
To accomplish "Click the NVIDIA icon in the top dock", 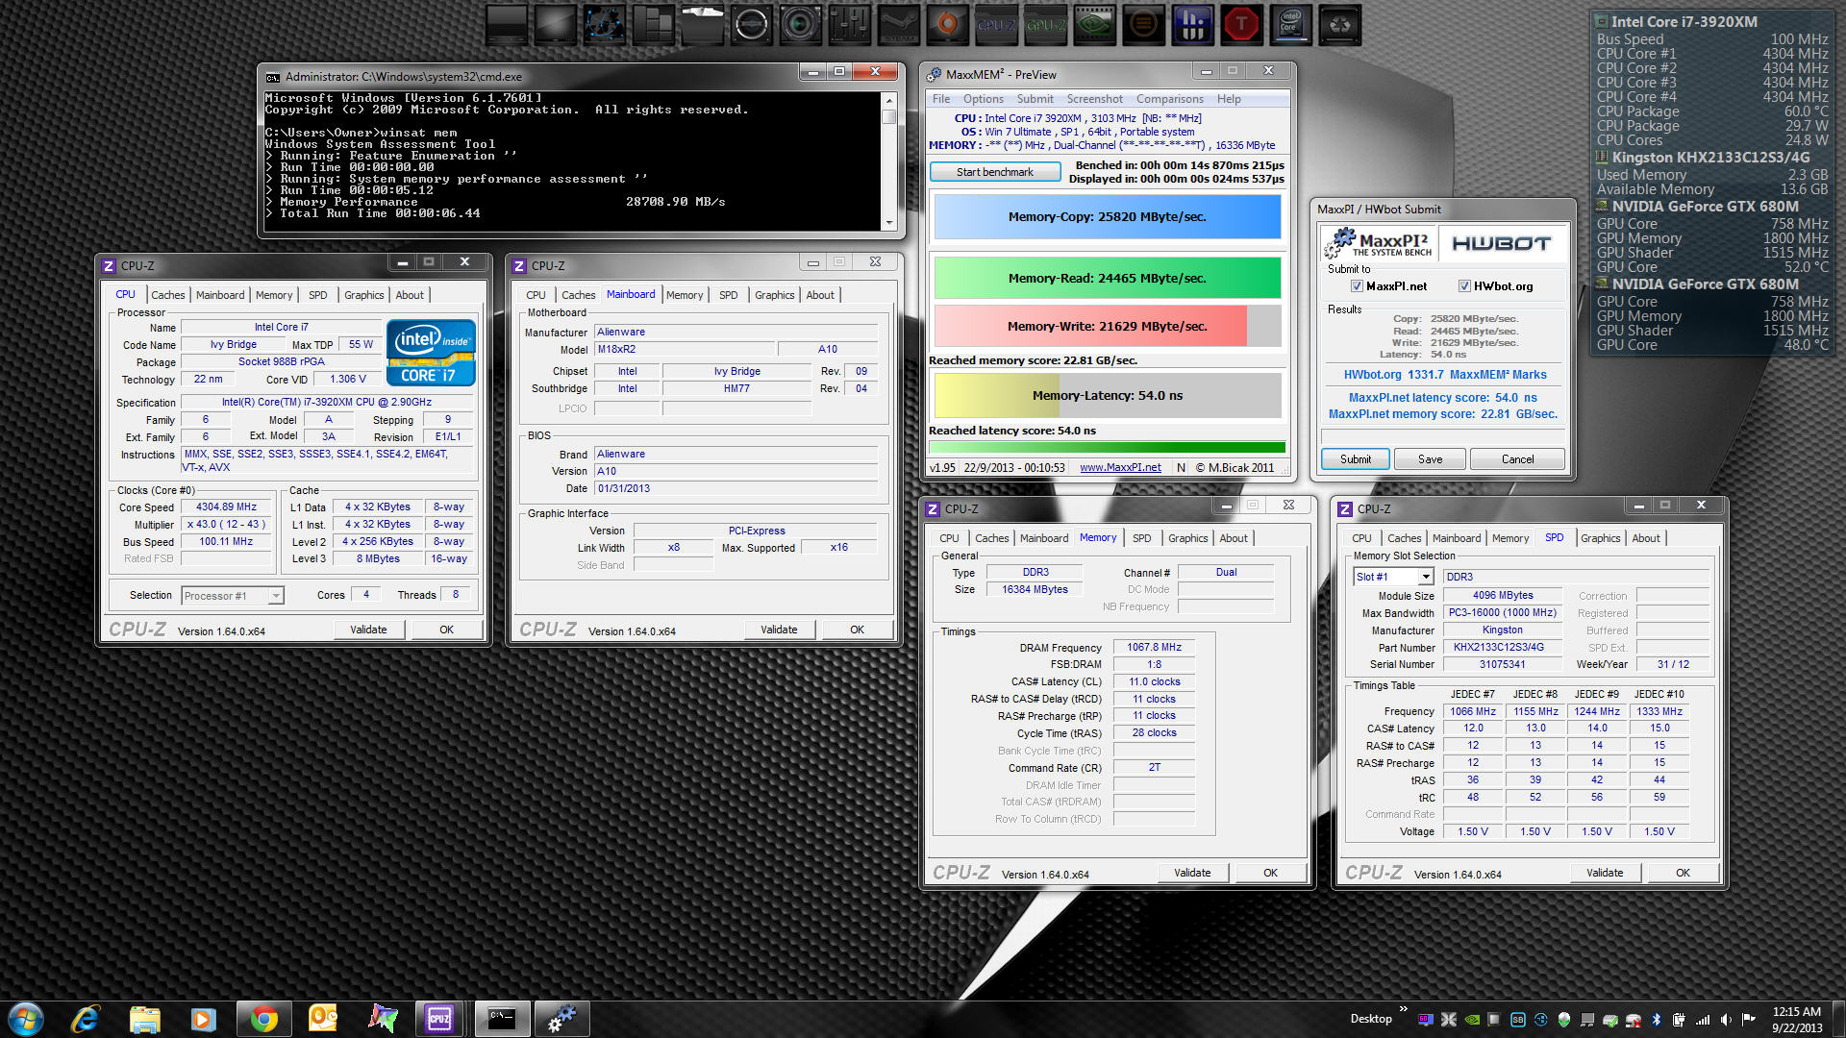I will coord(1095,25).
